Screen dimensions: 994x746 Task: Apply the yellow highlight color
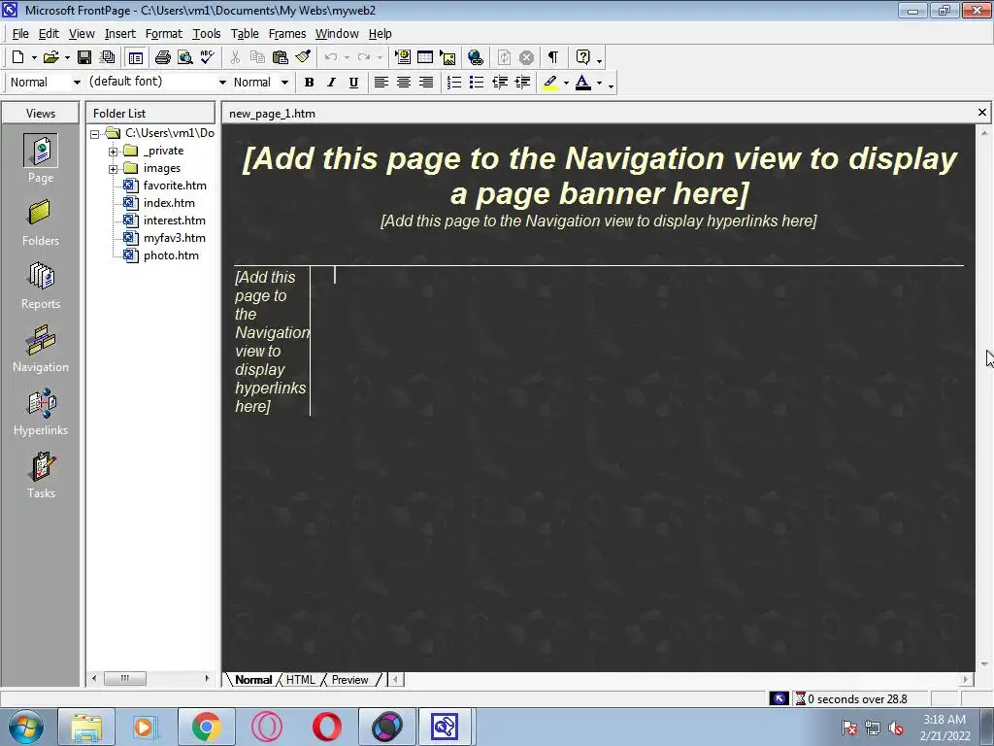pyautogui.click(x=550, y=83)
